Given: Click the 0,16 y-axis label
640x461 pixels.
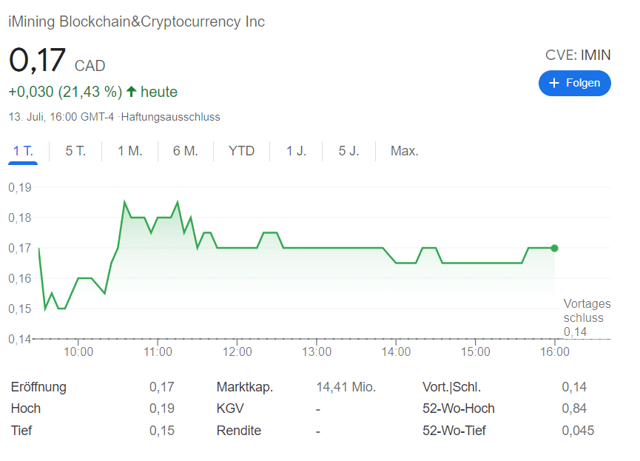Looking at the screenshot, I should click(19, 279).
